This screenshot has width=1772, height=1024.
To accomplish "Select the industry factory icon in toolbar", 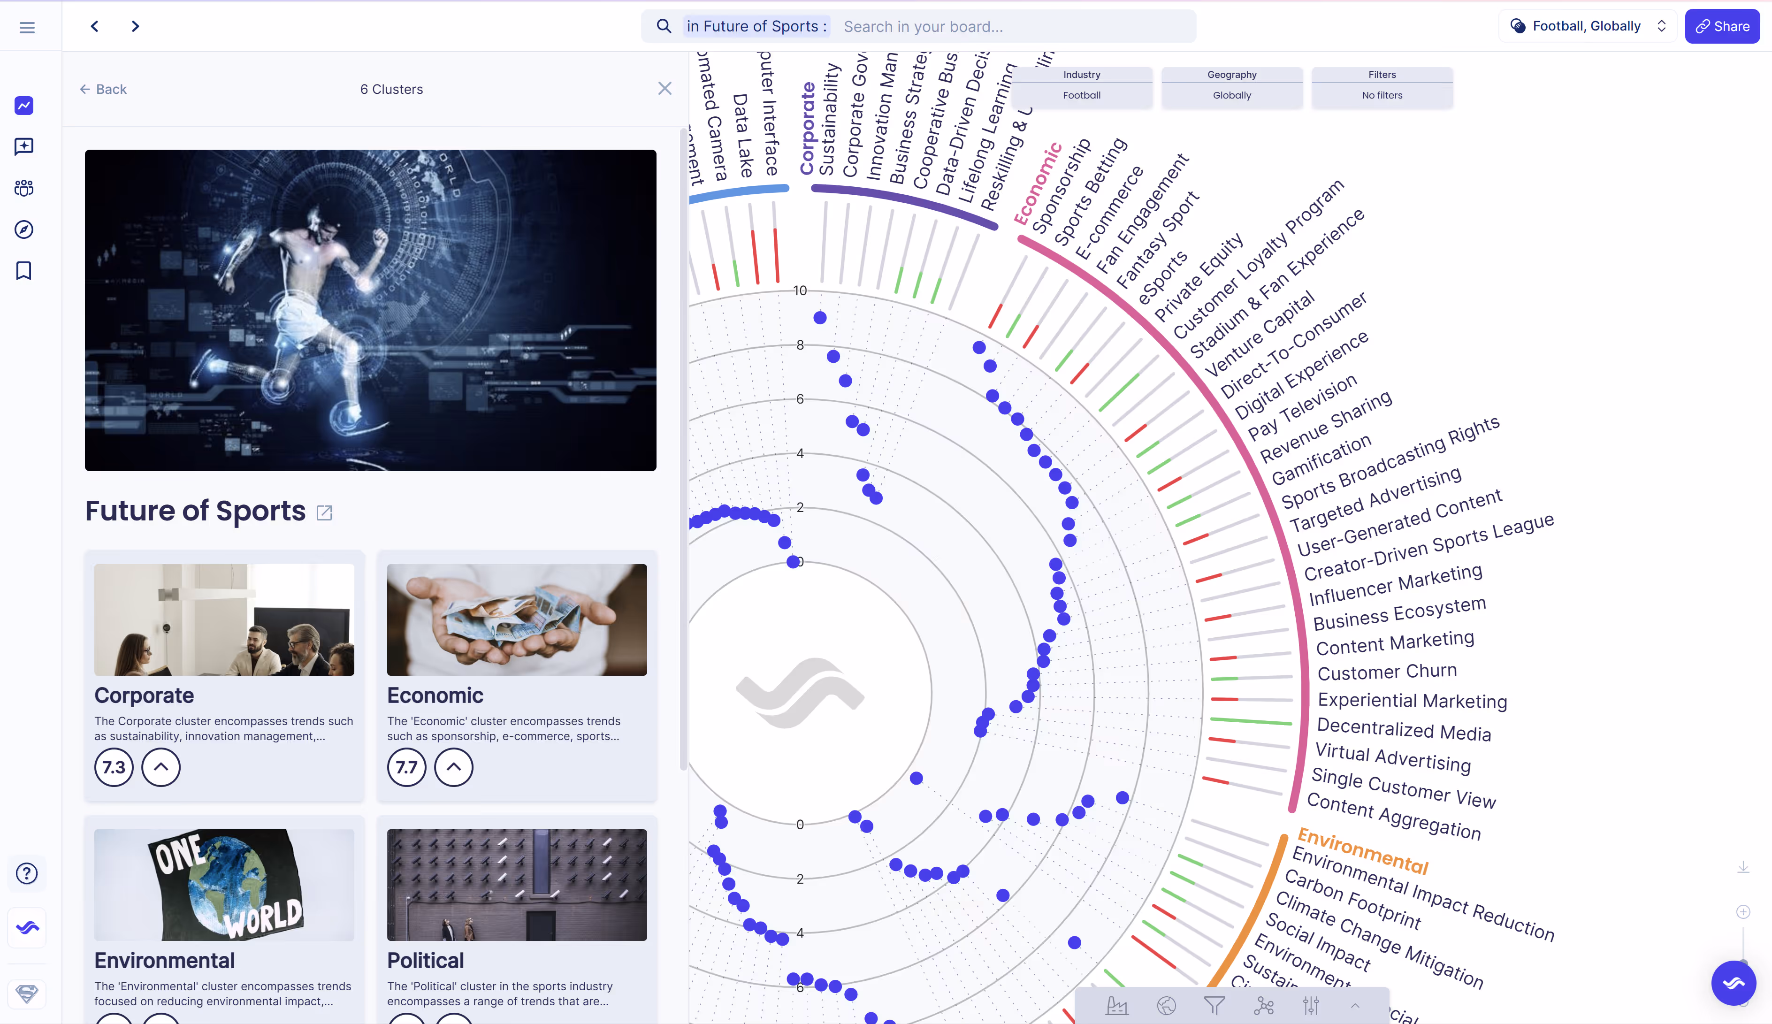I will pos(1116,1006).
